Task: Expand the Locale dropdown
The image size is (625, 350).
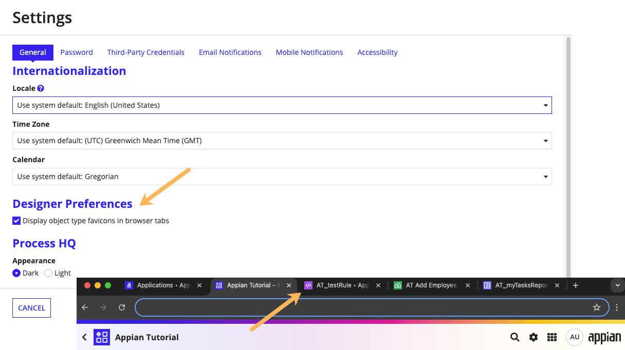Action: coord(282,105)
